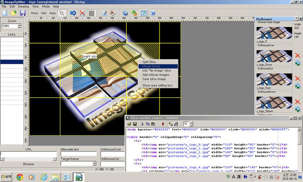303x182 pixels.
Task: Click the red X delete slices icon
Action: pyautogui.click(x=82, y=13)
